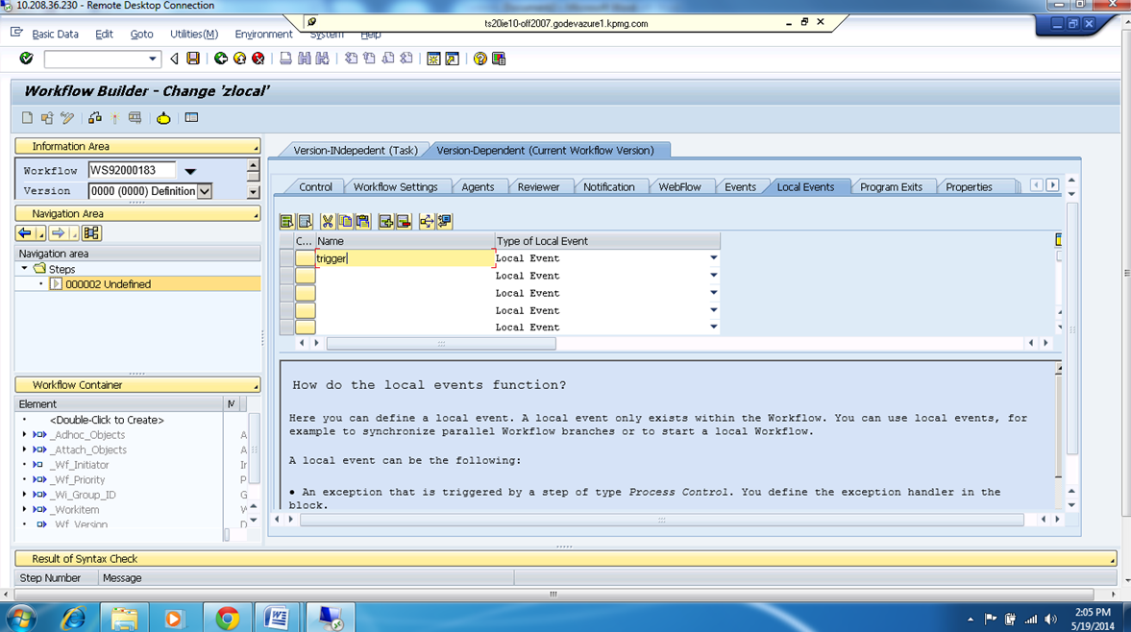Select the Cut icon above the event table
The image size is (1131, 632).
coord(328,222)
